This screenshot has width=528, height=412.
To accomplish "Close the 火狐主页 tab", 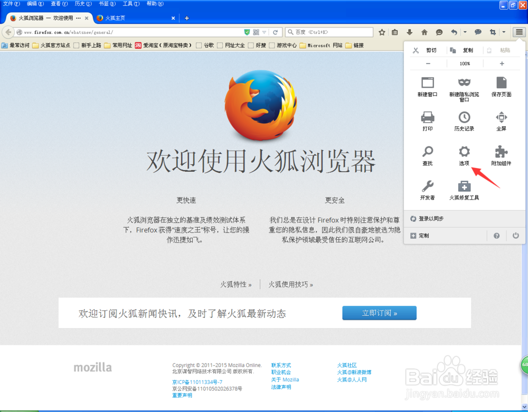I will [x=173, y=18].
